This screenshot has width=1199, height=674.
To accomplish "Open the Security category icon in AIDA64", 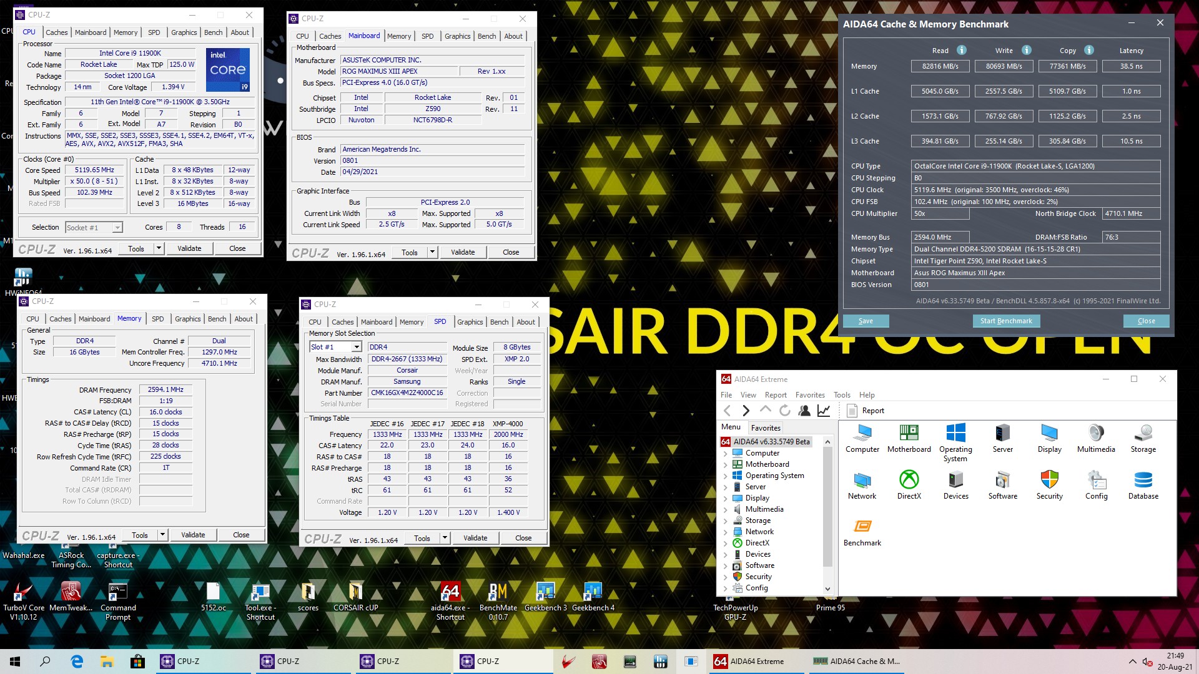I will pos(1050,485).
